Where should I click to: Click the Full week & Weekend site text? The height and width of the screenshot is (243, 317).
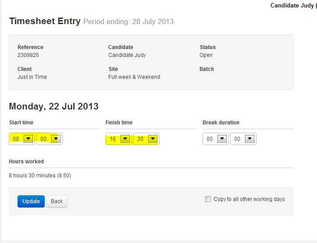tap(134, 77)
